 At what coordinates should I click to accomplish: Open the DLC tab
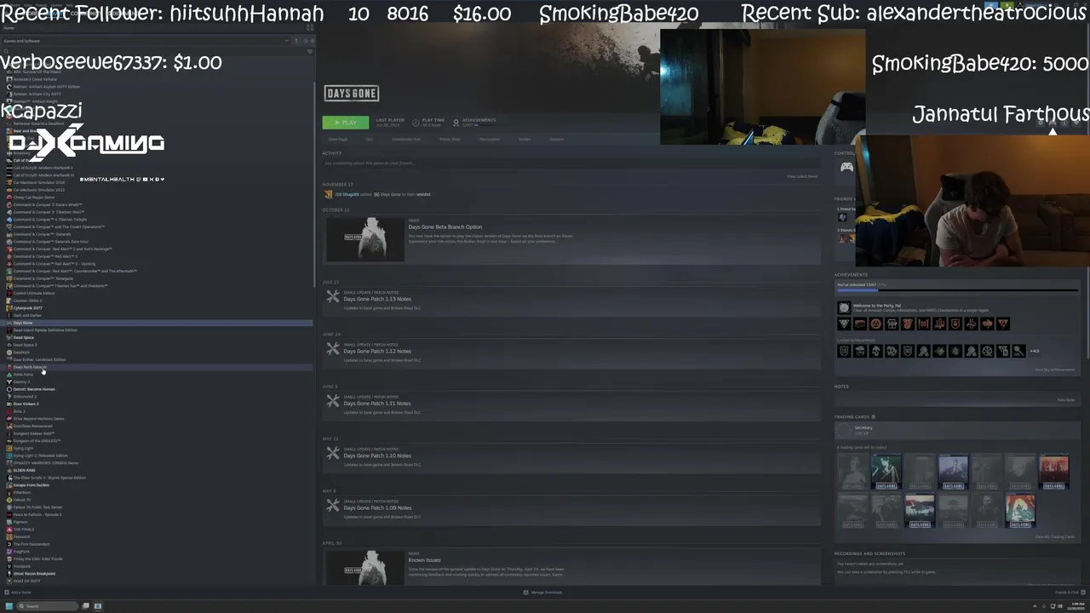tap(370, 140)
